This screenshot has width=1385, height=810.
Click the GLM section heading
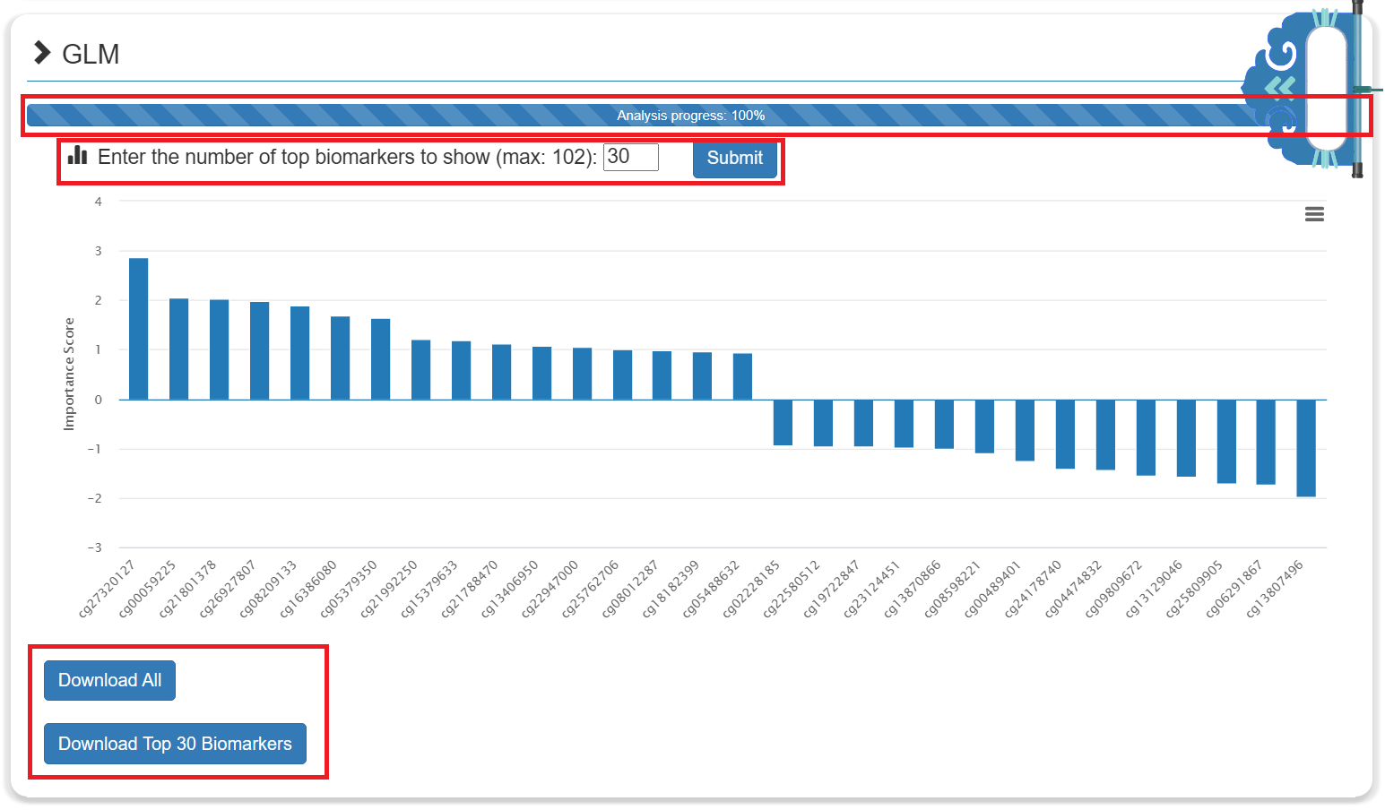coord(91,55)
